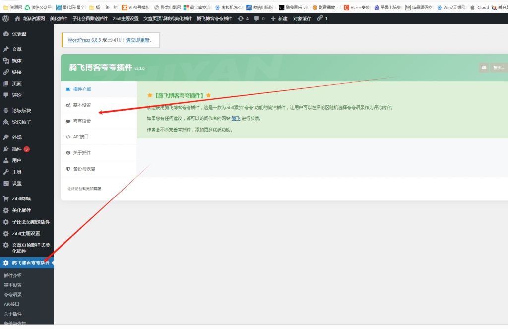Click the WordPress 6.8.3 link

84,40
